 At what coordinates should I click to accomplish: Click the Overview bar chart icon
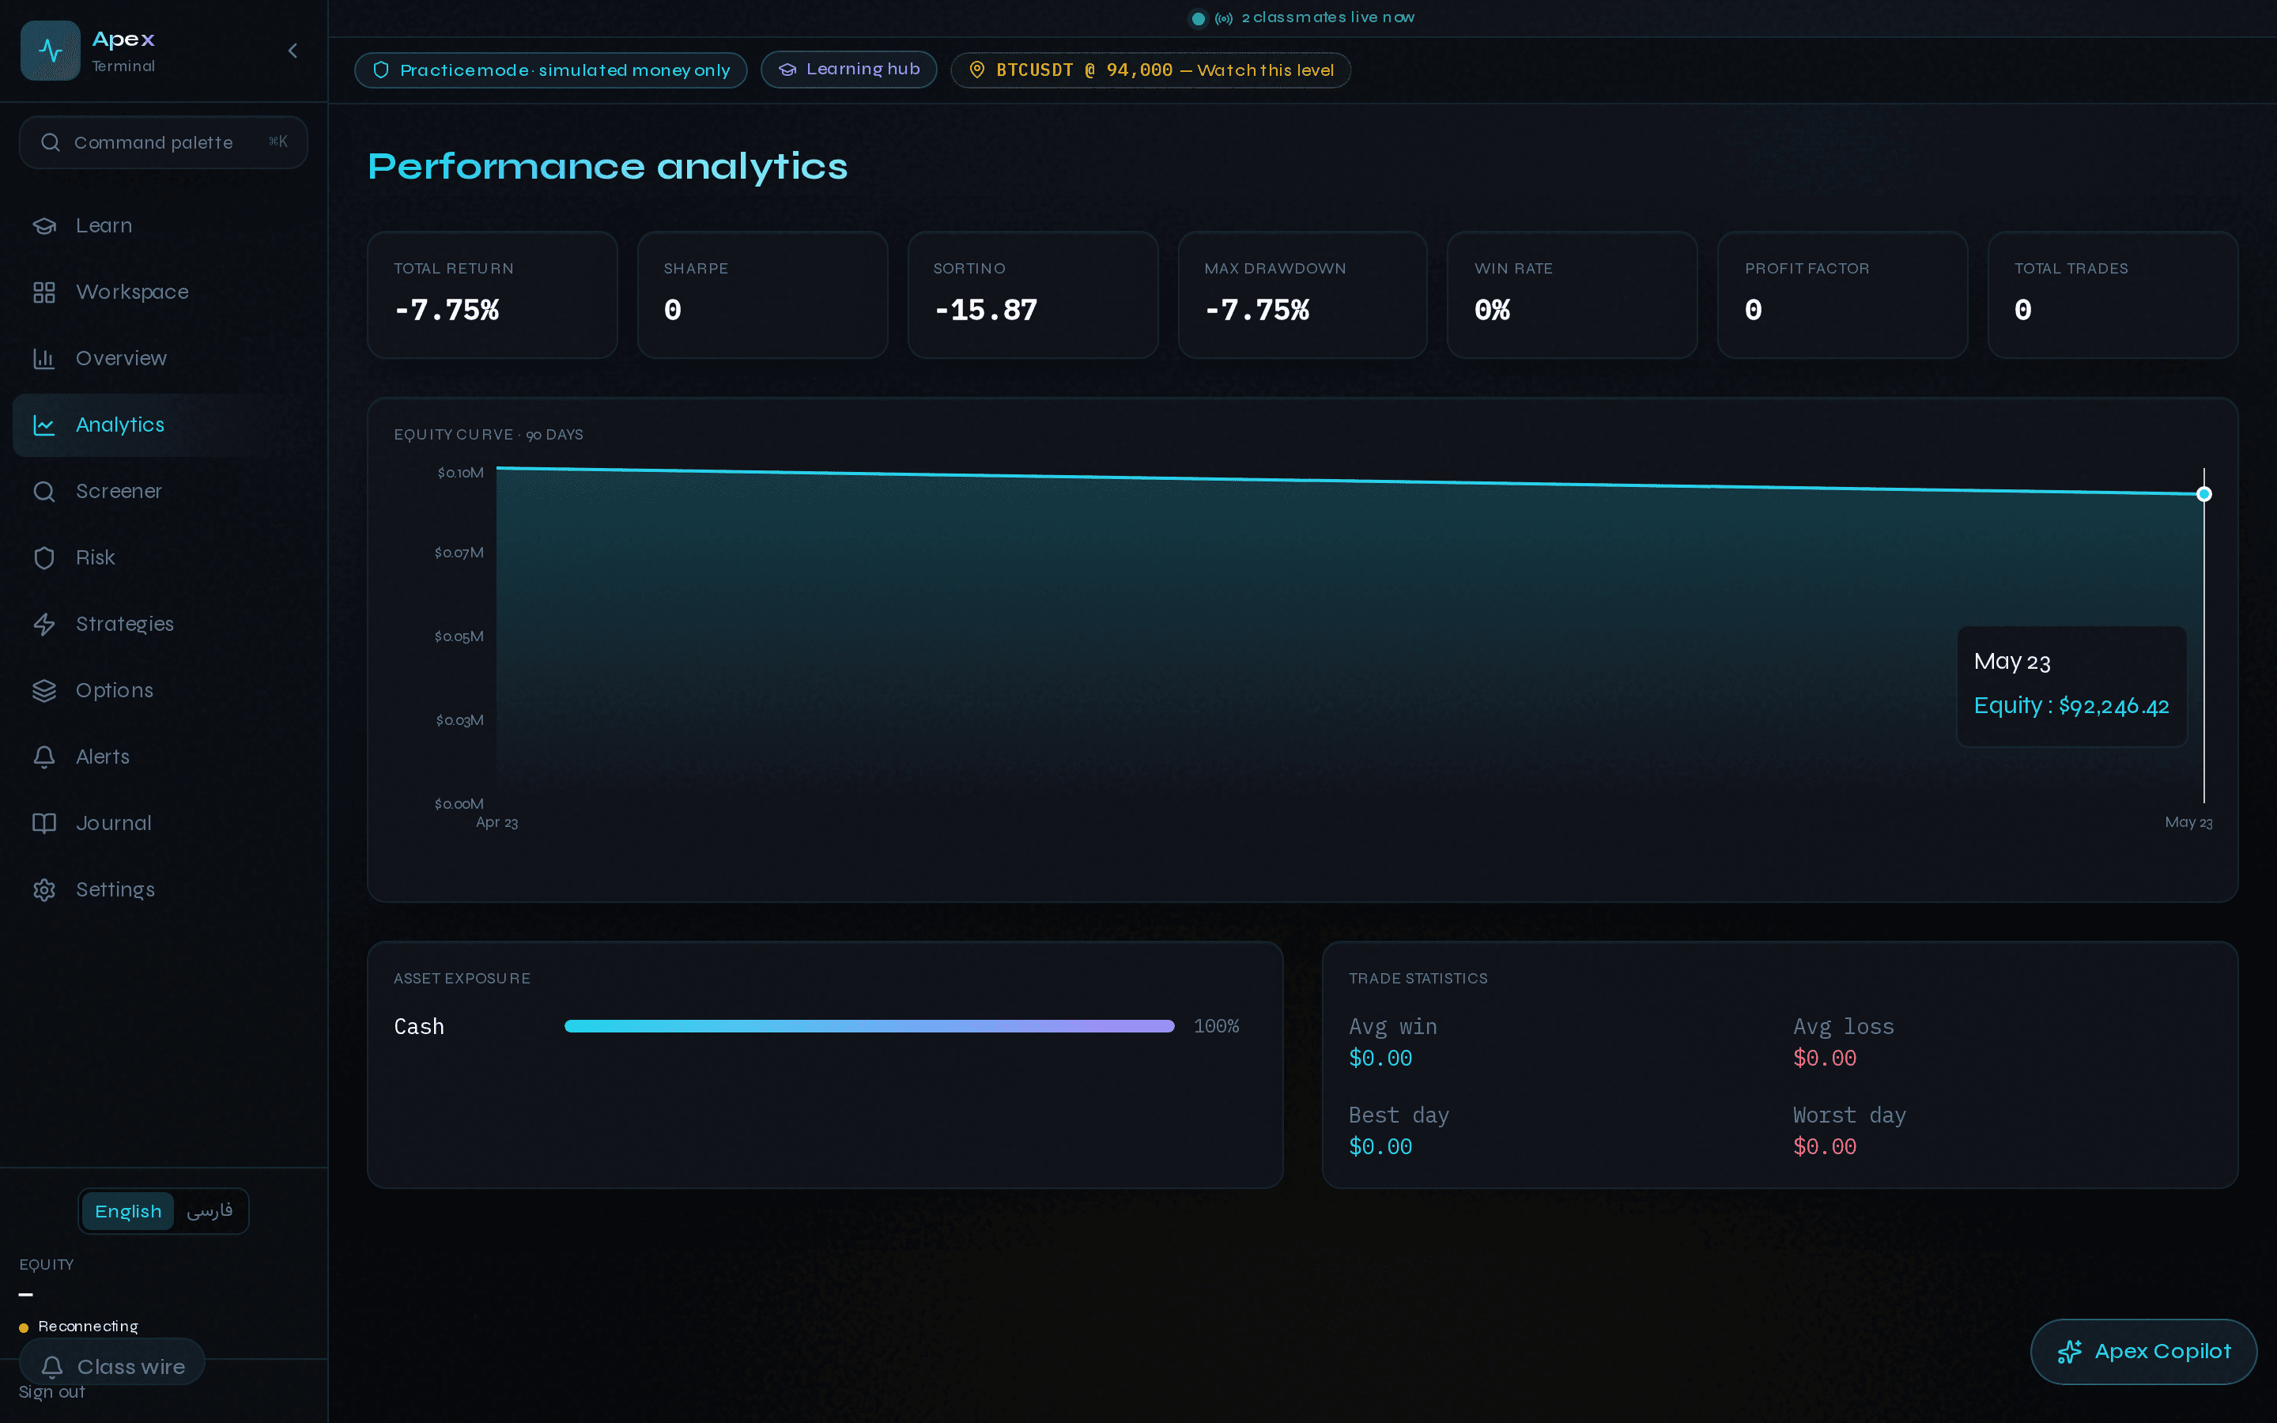tap(44, 359)
